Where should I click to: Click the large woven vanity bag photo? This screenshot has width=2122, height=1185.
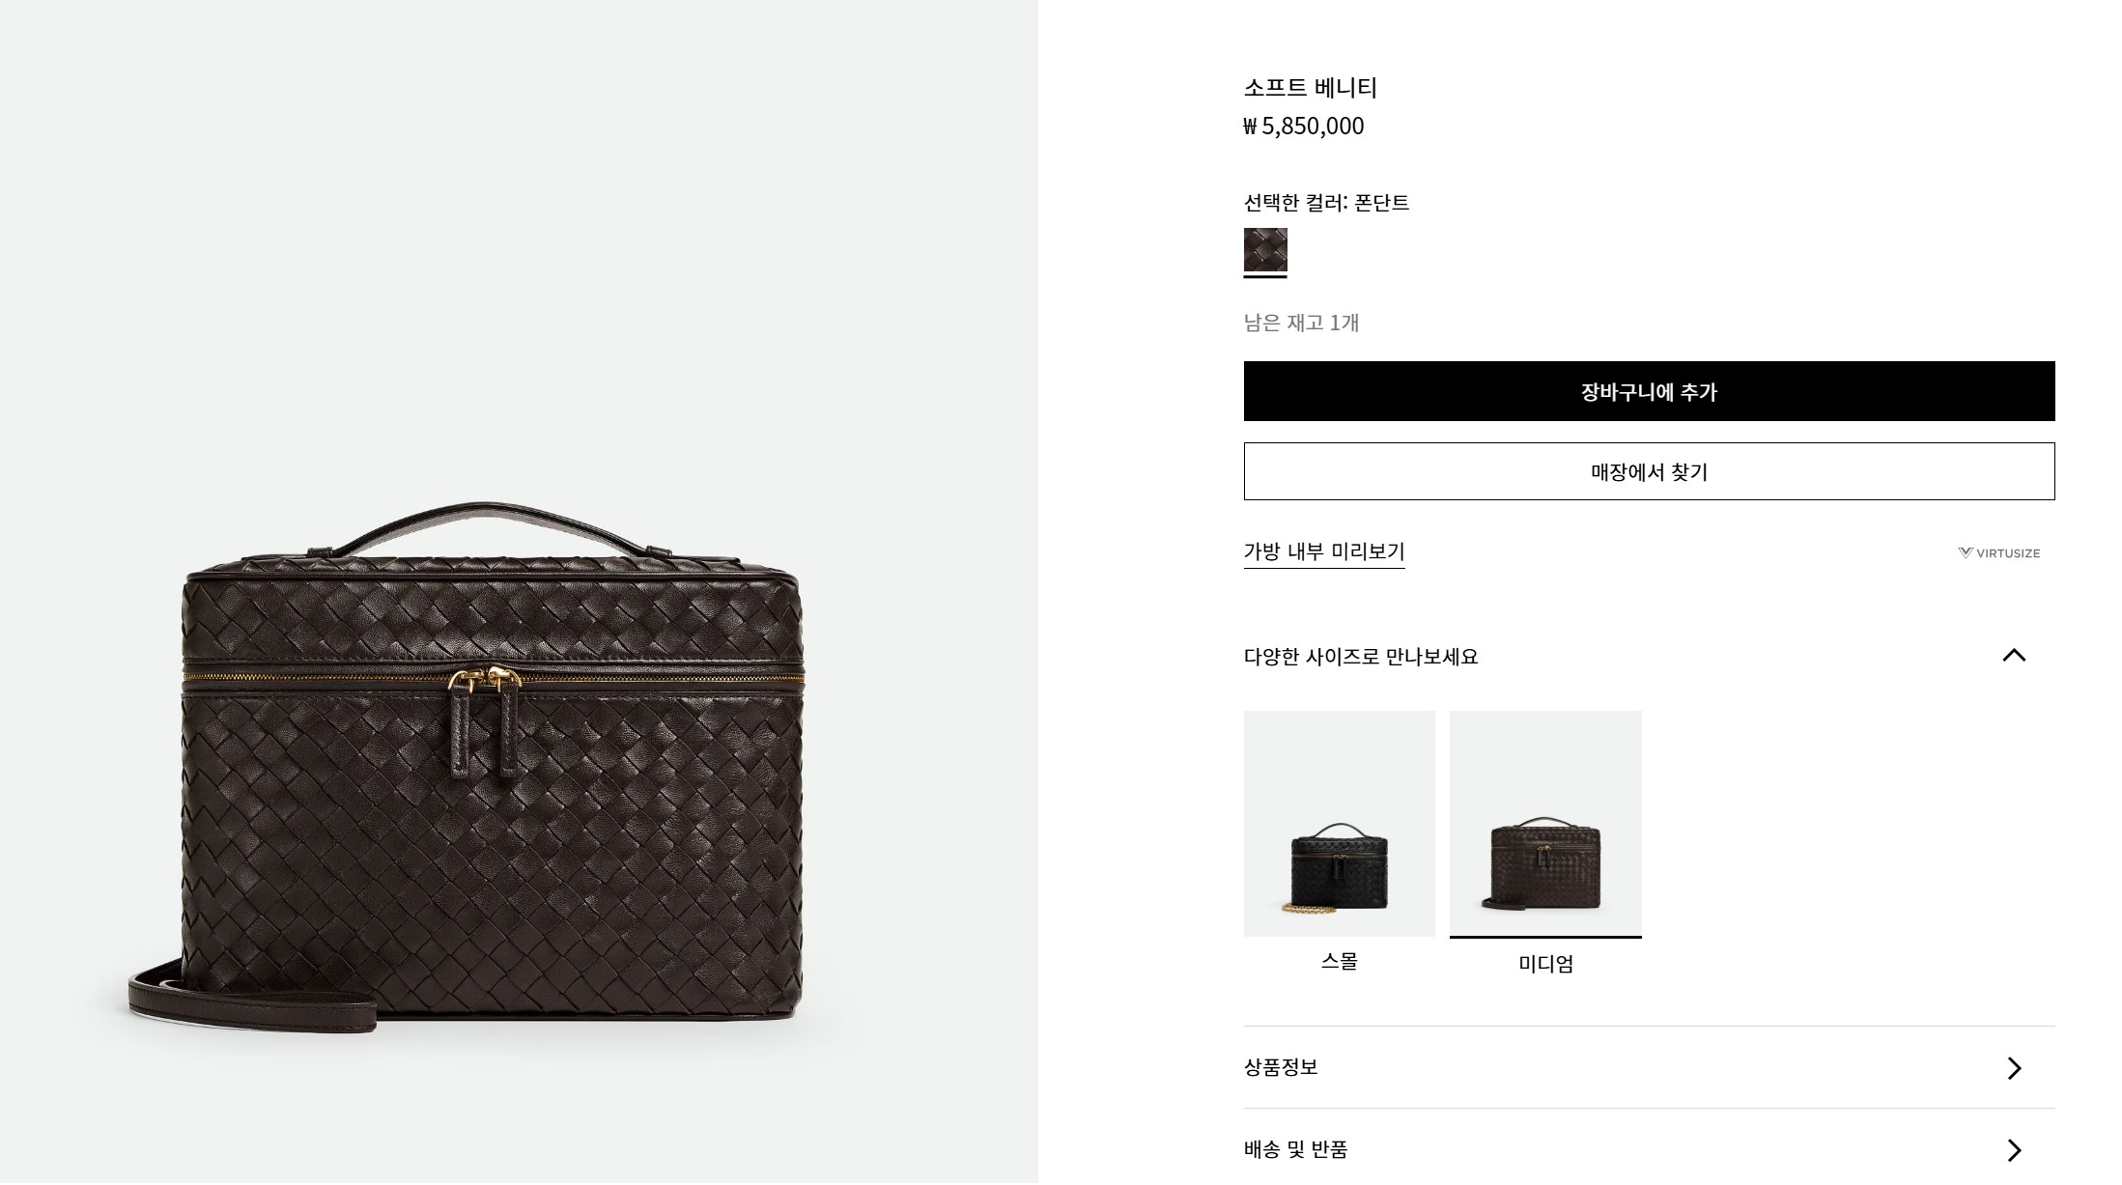coord(466,768)
